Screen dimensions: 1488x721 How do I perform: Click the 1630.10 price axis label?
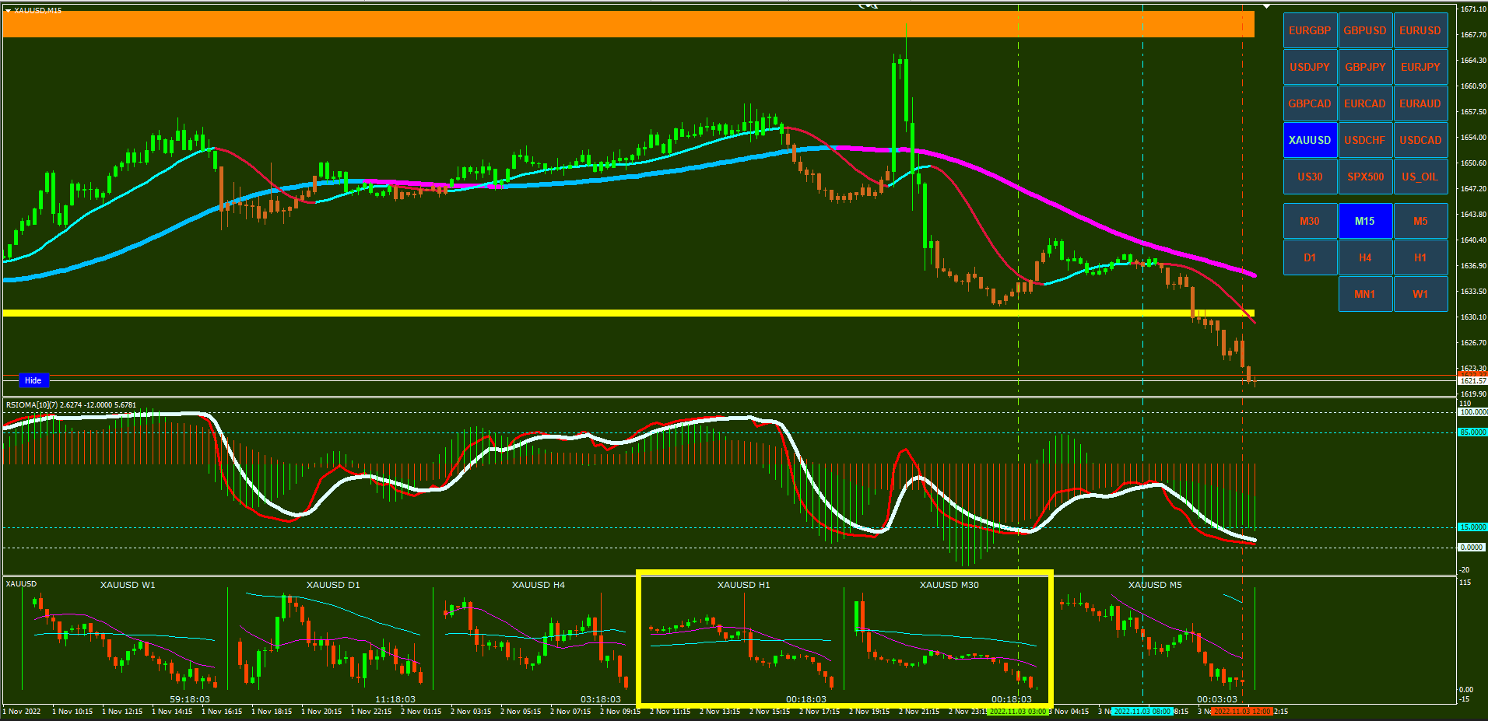(1473, 317)
